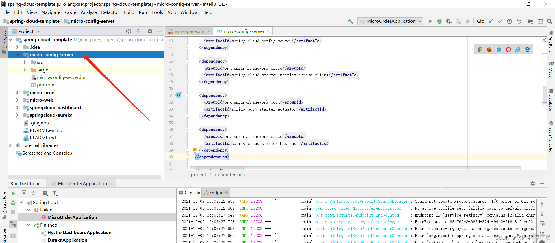Screen dimensions: 555x243
Task: Select springcloud-dashboard module in the project tree
Action: 55,107
